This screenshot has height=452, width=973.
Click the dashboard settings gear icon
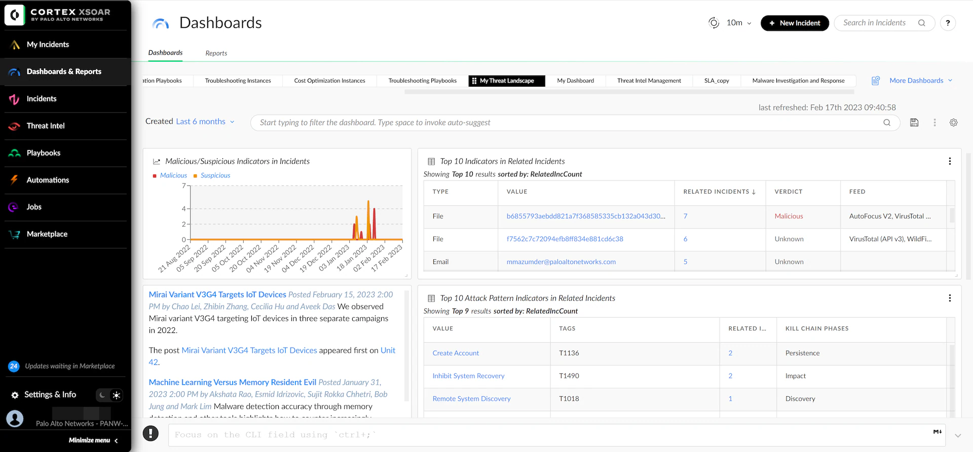pyautogui.click(x=953, y=123)
